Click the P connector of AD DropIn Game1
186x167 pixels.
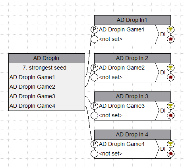[x=94, y=29]
